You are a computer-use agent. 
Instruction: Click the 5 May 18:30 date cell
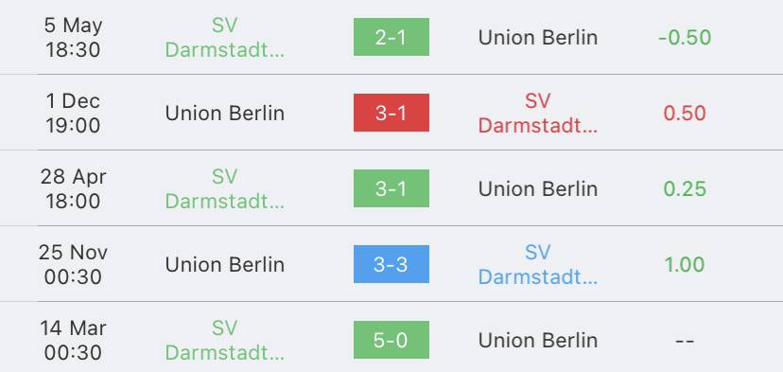(x=73, y=37)
